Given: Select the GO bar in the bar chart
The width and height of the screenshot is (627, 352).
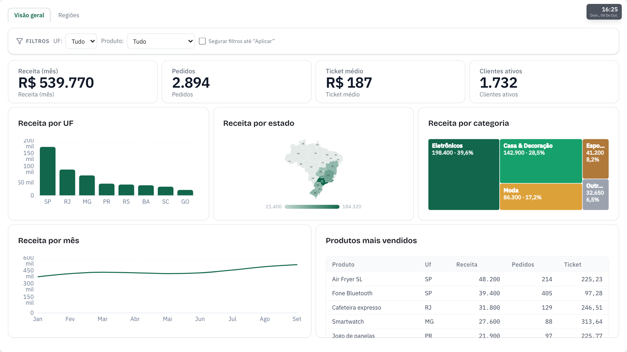Looking at the screenshot, I should [x=185, y=193].
